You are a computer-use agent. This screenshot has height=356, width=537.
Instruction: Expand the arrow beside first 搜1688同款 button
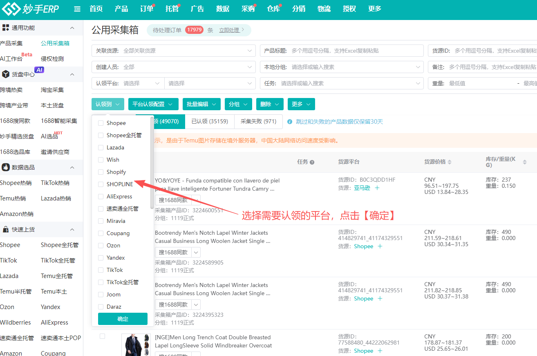(195, 200)
